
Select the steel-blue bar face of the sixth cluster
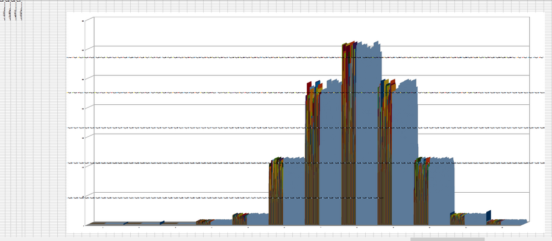point(294,191)
